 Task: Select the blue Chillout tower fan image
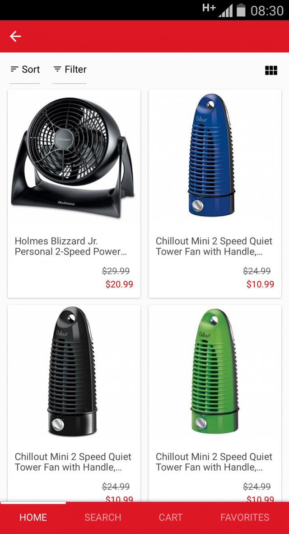pyautogui.click(x=211, y=155)
